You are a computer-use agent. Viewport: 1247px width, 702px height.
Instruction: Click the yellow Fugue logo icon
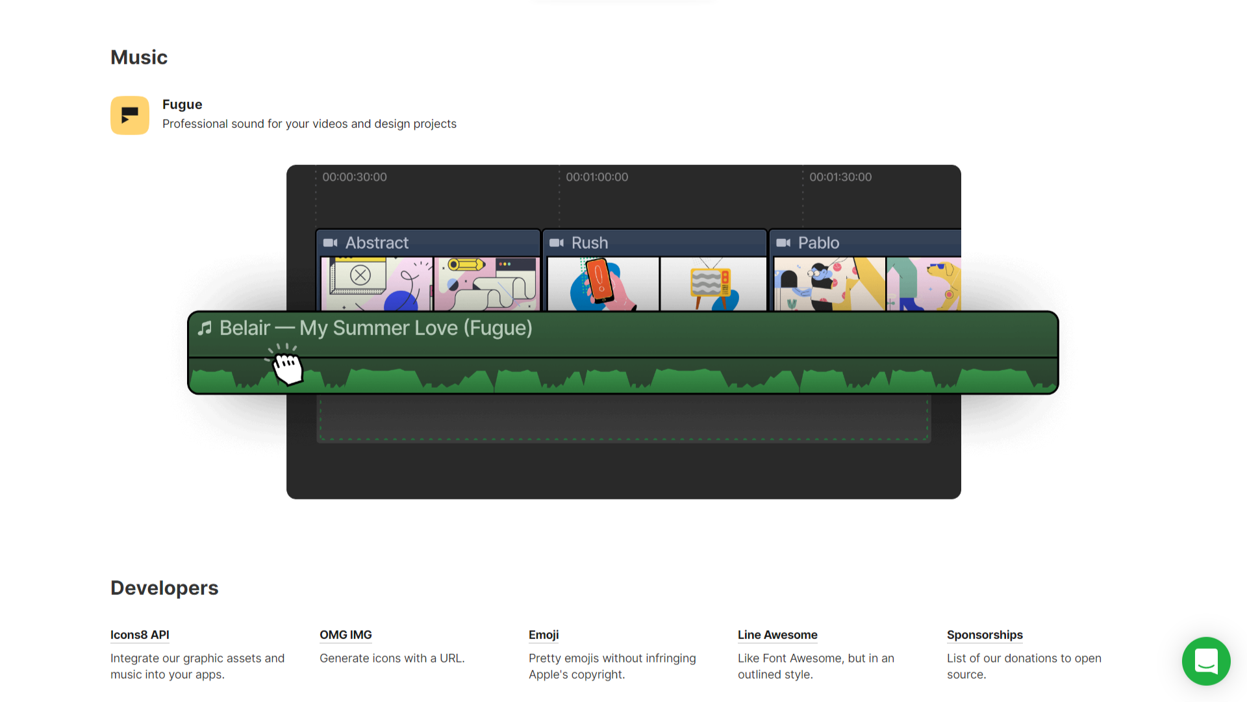[130, 116]
